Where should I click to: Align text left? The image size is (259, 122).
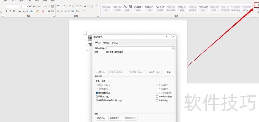[58, 11]
